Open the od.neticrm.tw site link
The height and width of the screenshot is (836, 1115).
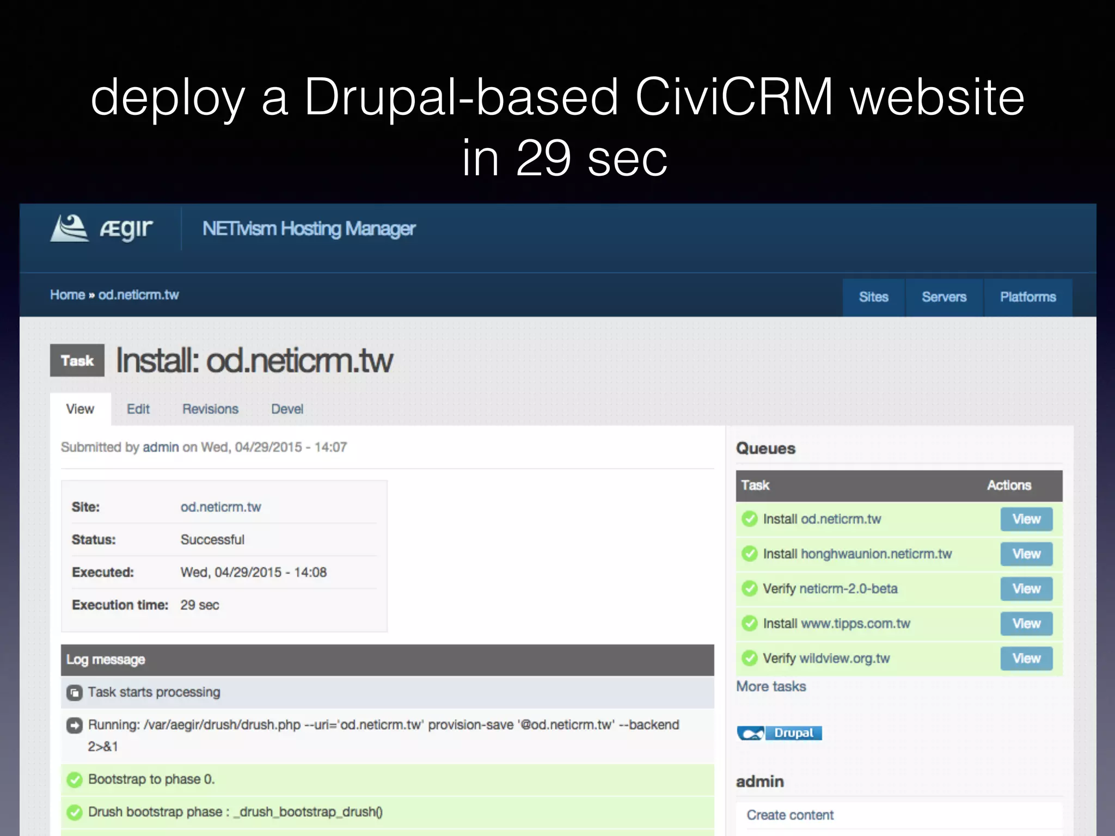click(220, 507)
